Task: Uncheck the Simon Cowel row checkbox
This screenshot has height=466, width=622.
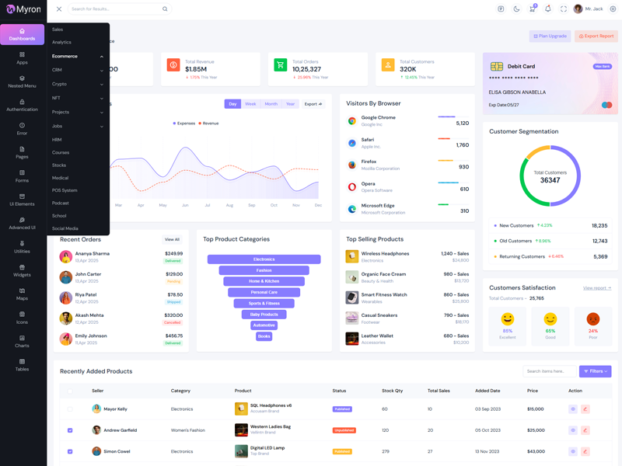Action: tap(70, 451)
